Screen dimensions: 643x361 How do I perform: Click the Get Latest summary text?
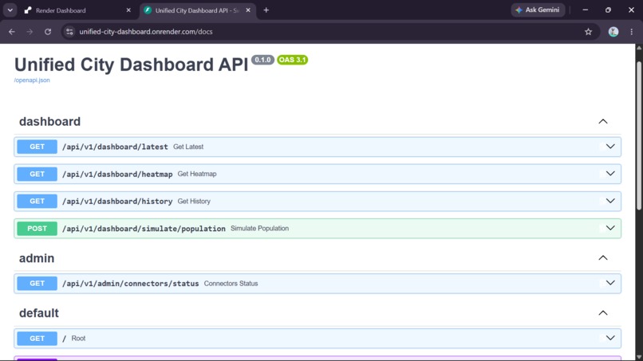tap(188, 147)
